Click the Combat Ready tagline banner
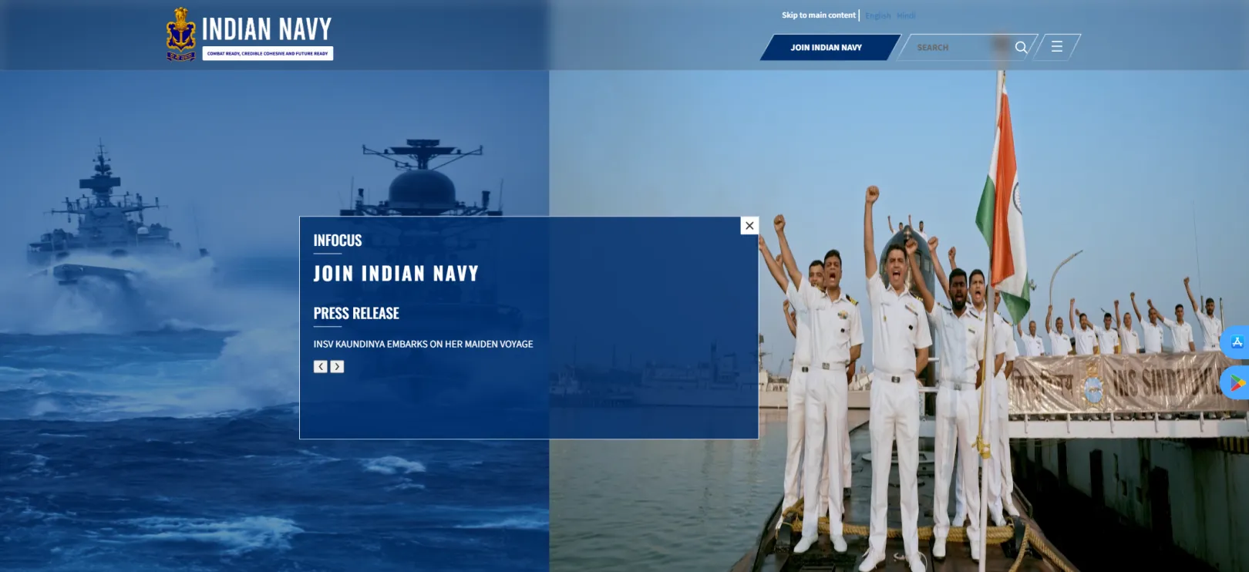This screenshot has height=572, width=1249. pos(268,53)
